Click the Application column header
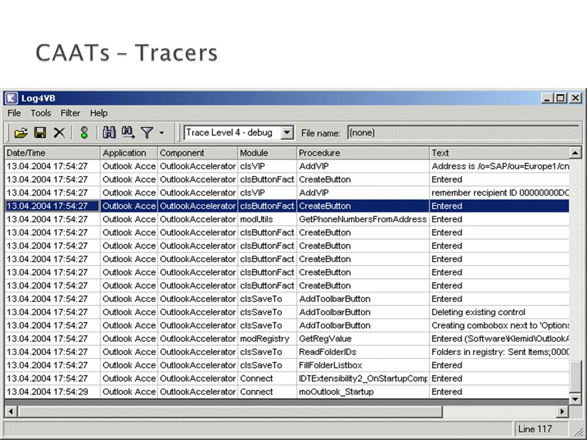Image resolution: width=587 pixels, height=440 pixels. click(x=129, y=153)
